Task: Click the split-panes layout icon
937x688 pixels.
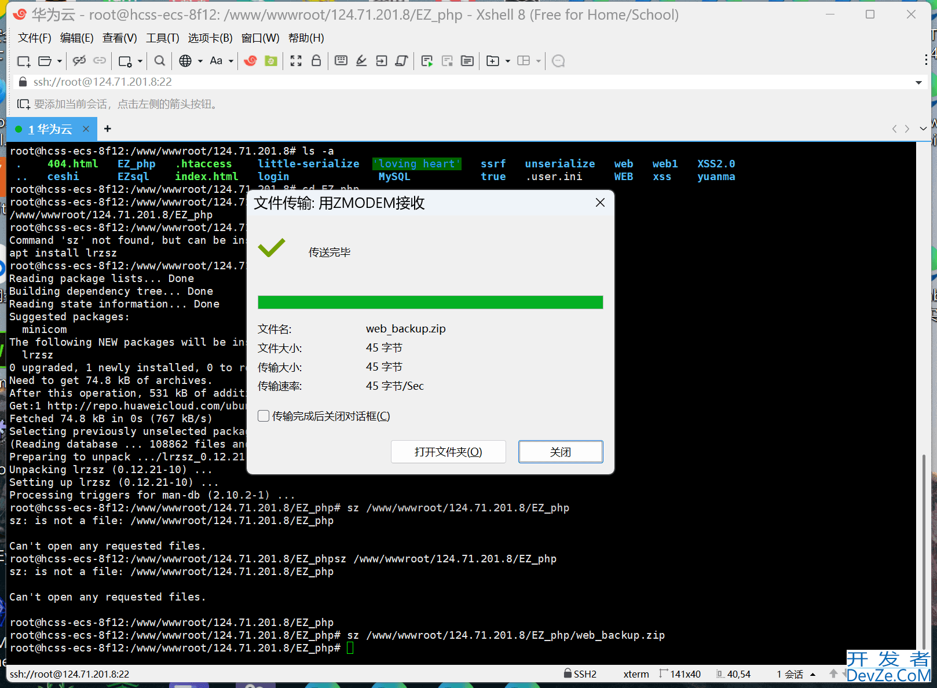Action: (x=524, y=60)
